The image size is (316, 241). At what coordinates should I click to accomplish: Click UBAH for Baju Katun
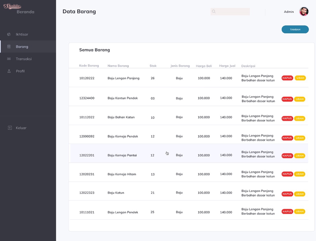click(x=300, y=194)
